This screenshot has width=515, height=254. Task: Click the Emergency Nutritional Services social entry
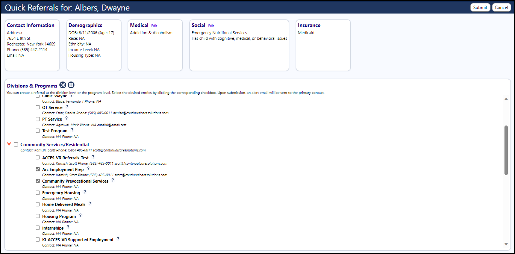(x=220, y=33)
